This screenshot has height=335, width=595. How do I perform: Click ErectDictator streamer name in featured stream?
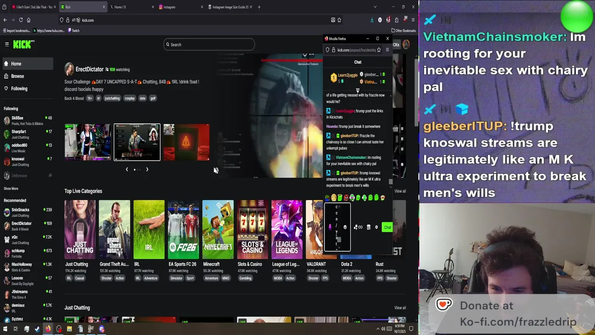[x=89, y=69]
